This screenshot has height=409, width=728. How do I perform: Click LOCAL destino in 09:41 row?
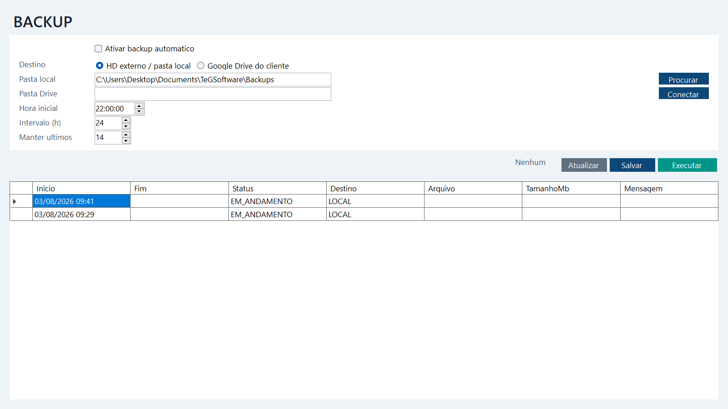point(375,201)
